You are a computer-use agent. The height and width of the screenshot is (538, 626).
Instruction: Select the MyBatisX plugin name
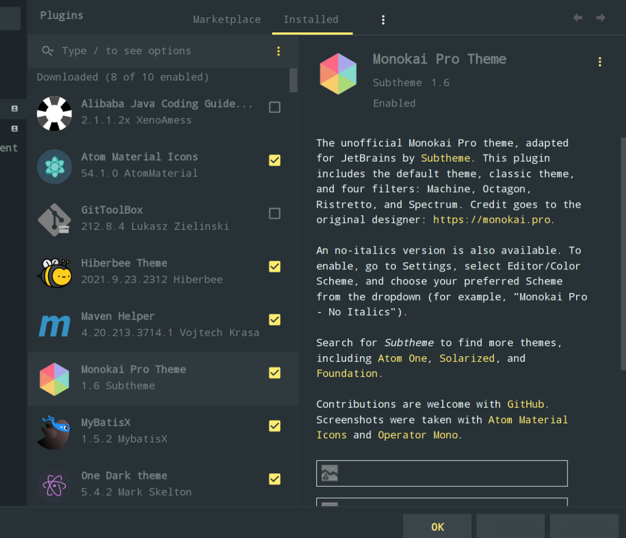point(106,422)
